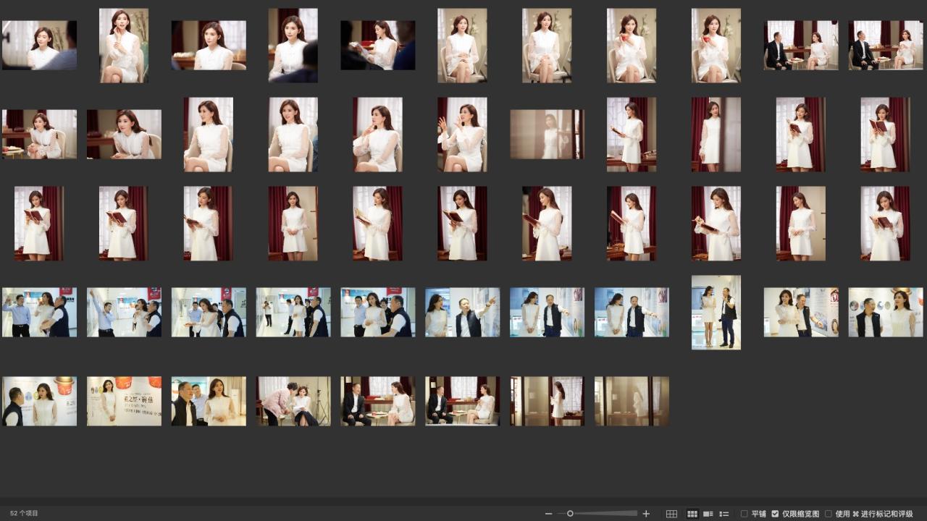Switch to the list view icon
This screenshot has height=521, width=927.
click(x=723, y=514)
